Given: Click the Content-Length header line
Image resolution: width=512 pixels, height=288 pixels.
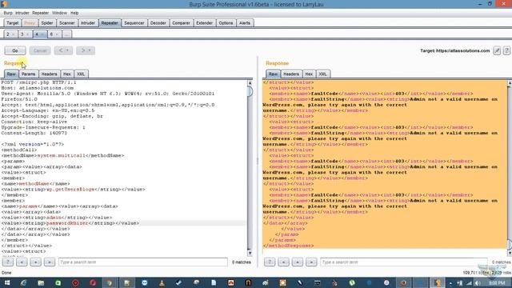Looking at the screenshot, I should (x=34, y=134).
